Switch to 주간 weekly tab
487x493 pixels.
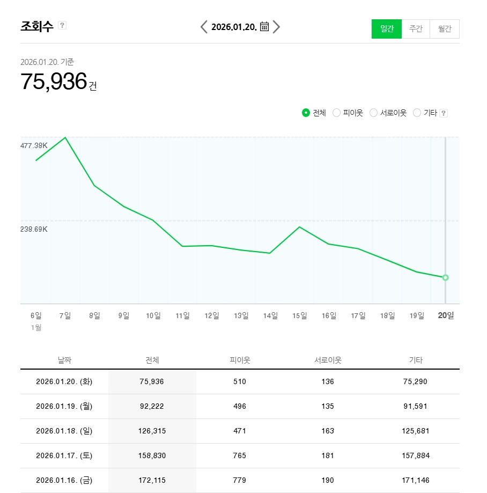416,29
